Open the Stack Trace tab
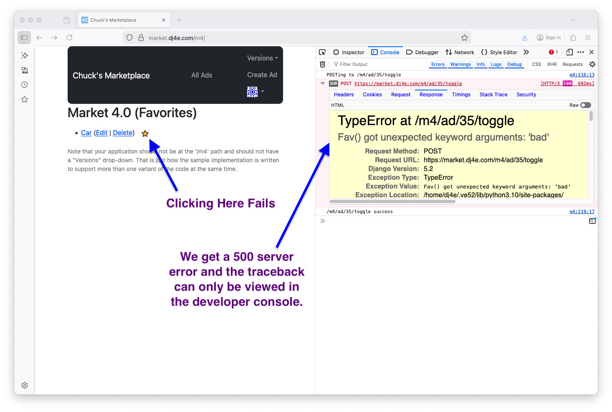The width and height of the screenshot is (612, 412). point(493,95)
